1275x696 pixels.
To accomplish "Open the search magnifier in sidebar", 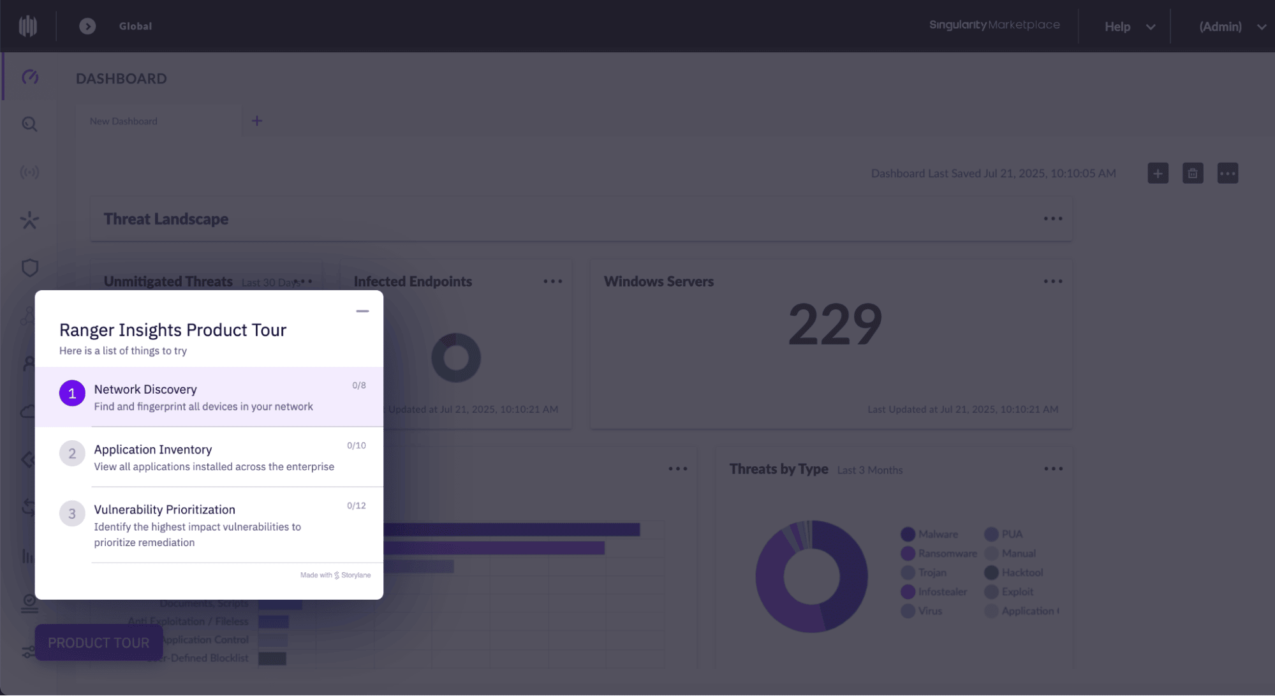I will pyautogui.click(x=29, y=124).
